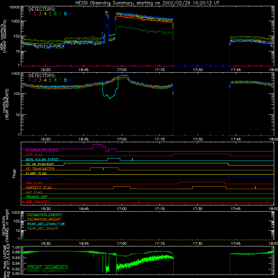Click the 10000 y-axis tick label

tap(15, 7)
